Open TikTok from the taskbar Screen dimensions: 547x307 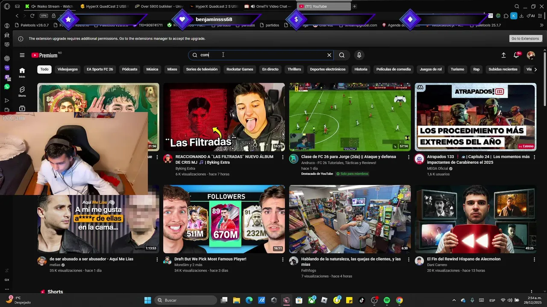pos(362,300)
